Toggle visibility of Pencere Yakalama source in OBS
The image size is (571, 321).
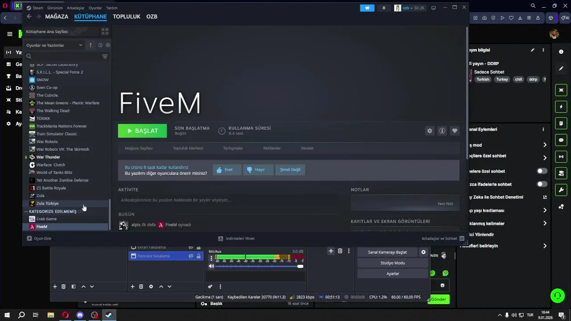click(190, 256)
